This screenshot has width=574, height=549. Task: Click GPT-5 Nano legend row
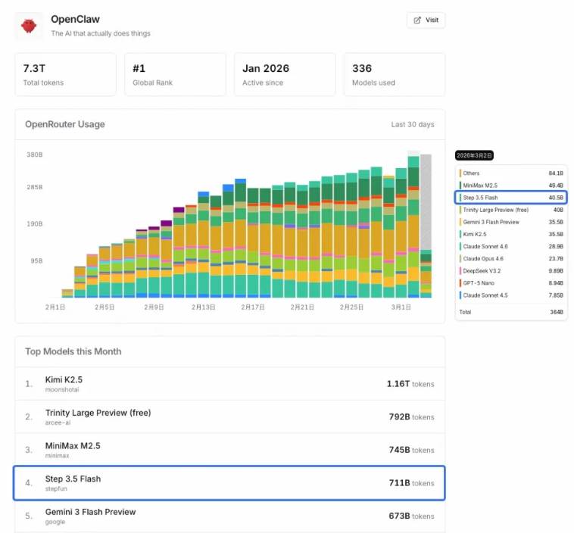tap(511, 283)
